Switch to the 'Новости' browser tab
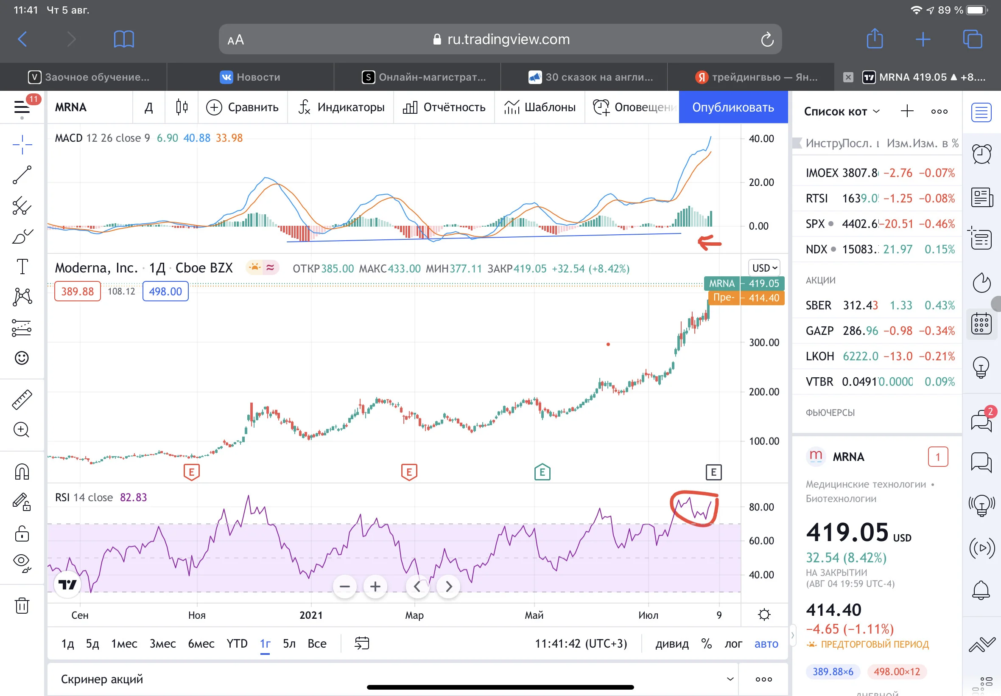 pos(250,77)
